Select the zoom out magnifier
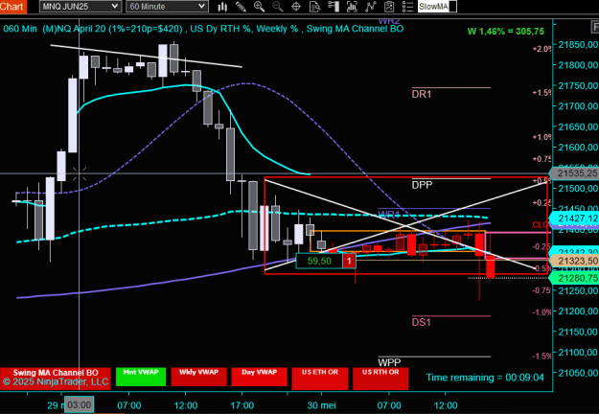This screenshot has height=414, width=599. [x=278, y=7]
